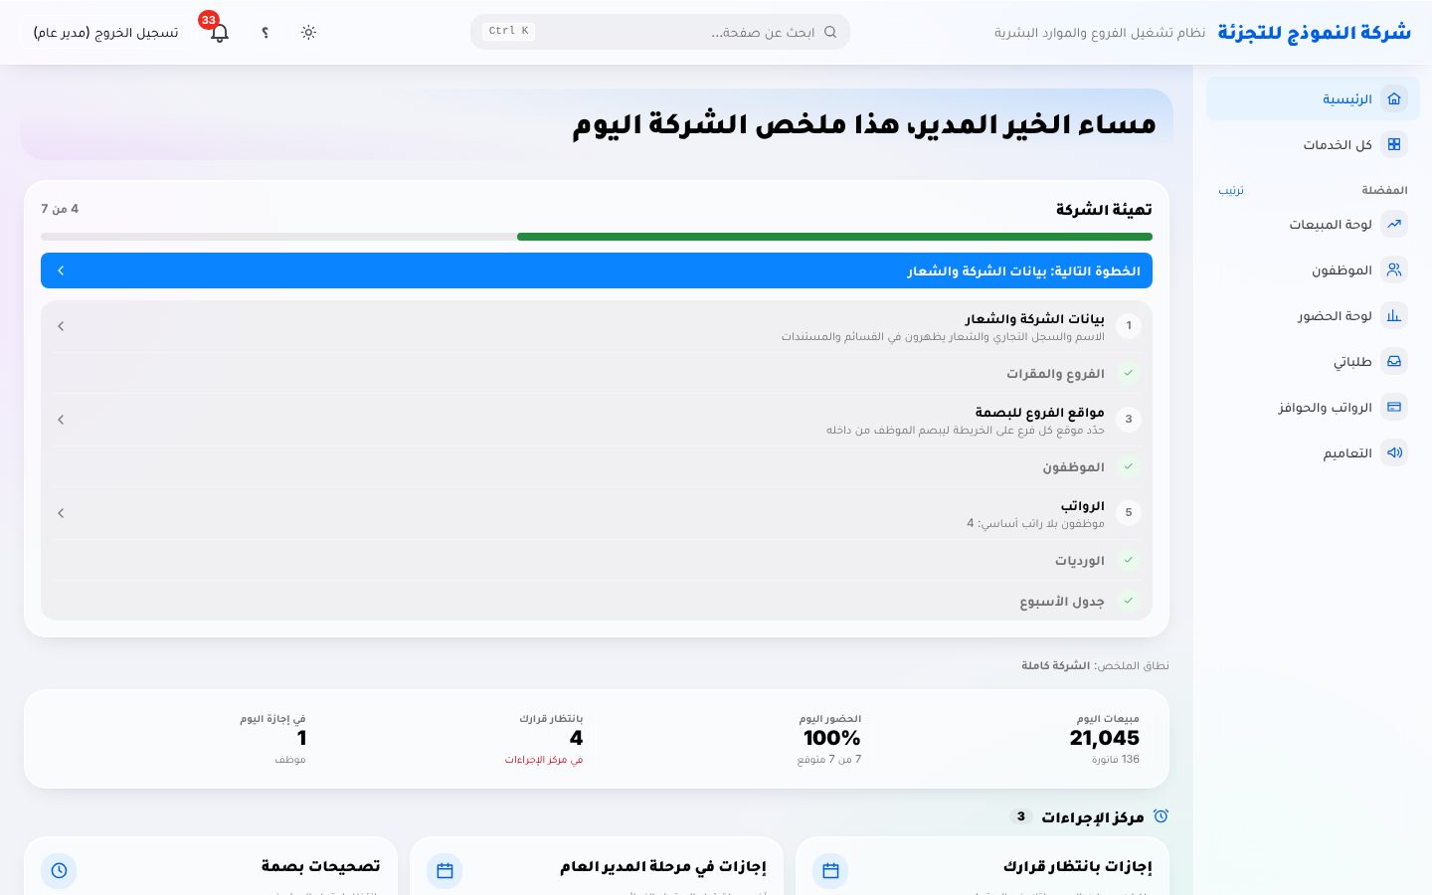Open كل الخدمات in the sidebar

(x=1313, y=144)
